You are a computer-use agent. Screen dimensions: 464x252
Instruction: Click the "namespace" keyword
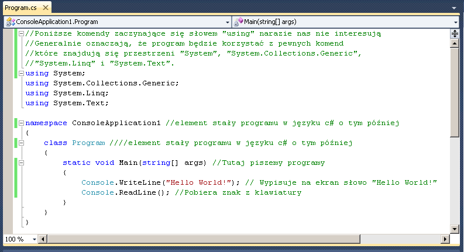point(46,123)
